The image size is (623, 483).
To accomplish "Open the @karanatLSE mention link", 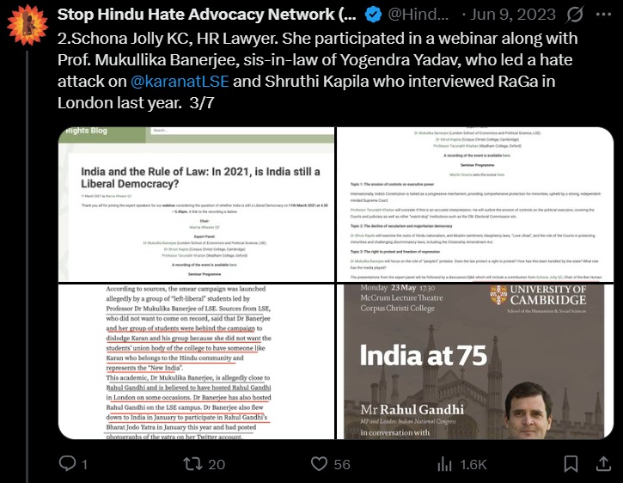I will [180, 81].
